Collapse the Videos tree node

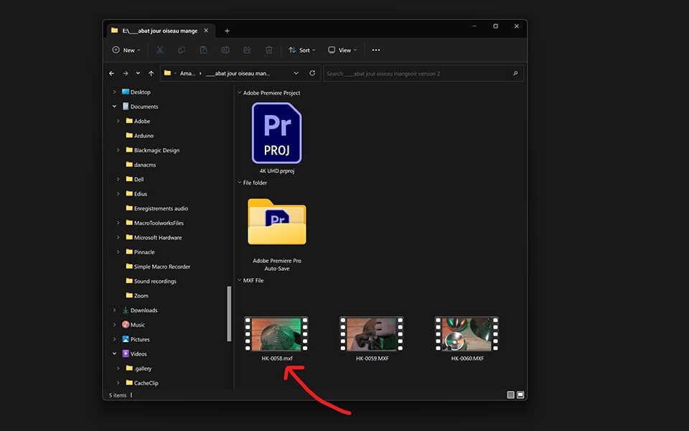(x=114, y=353)
